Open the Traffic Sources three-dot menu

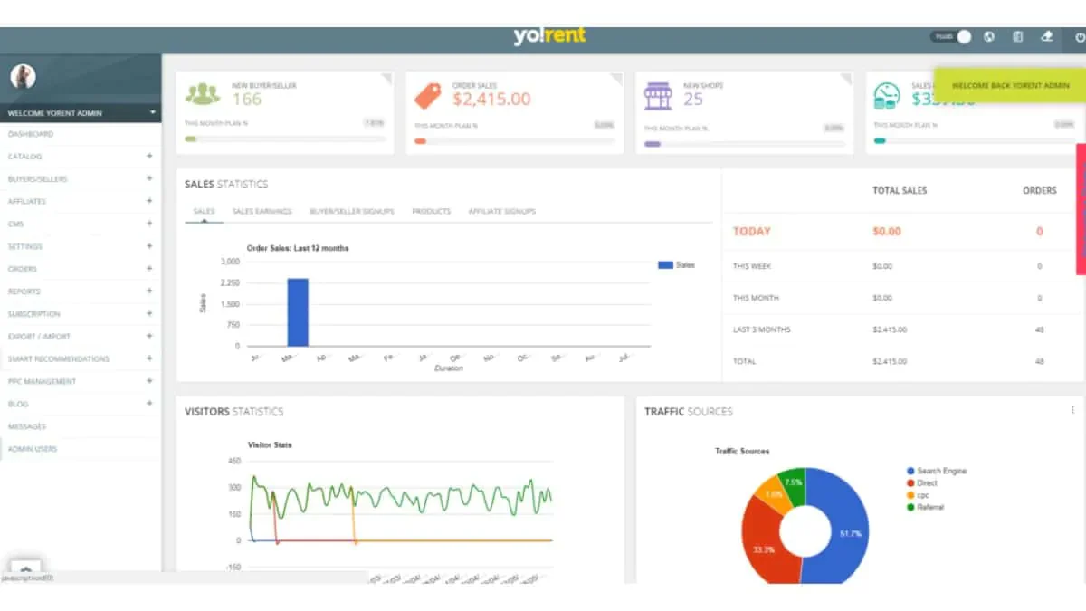(x=1072, y=410)
